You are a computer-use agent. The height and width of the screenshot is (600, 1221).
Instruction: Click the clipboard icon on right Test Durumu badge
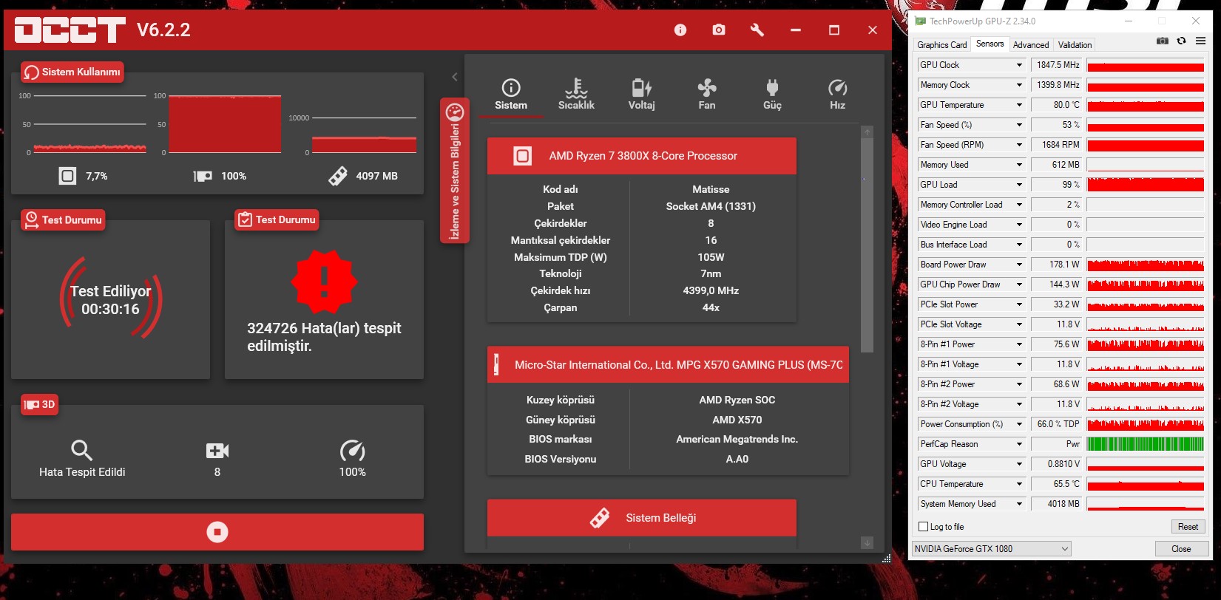(x=245, y=220)
